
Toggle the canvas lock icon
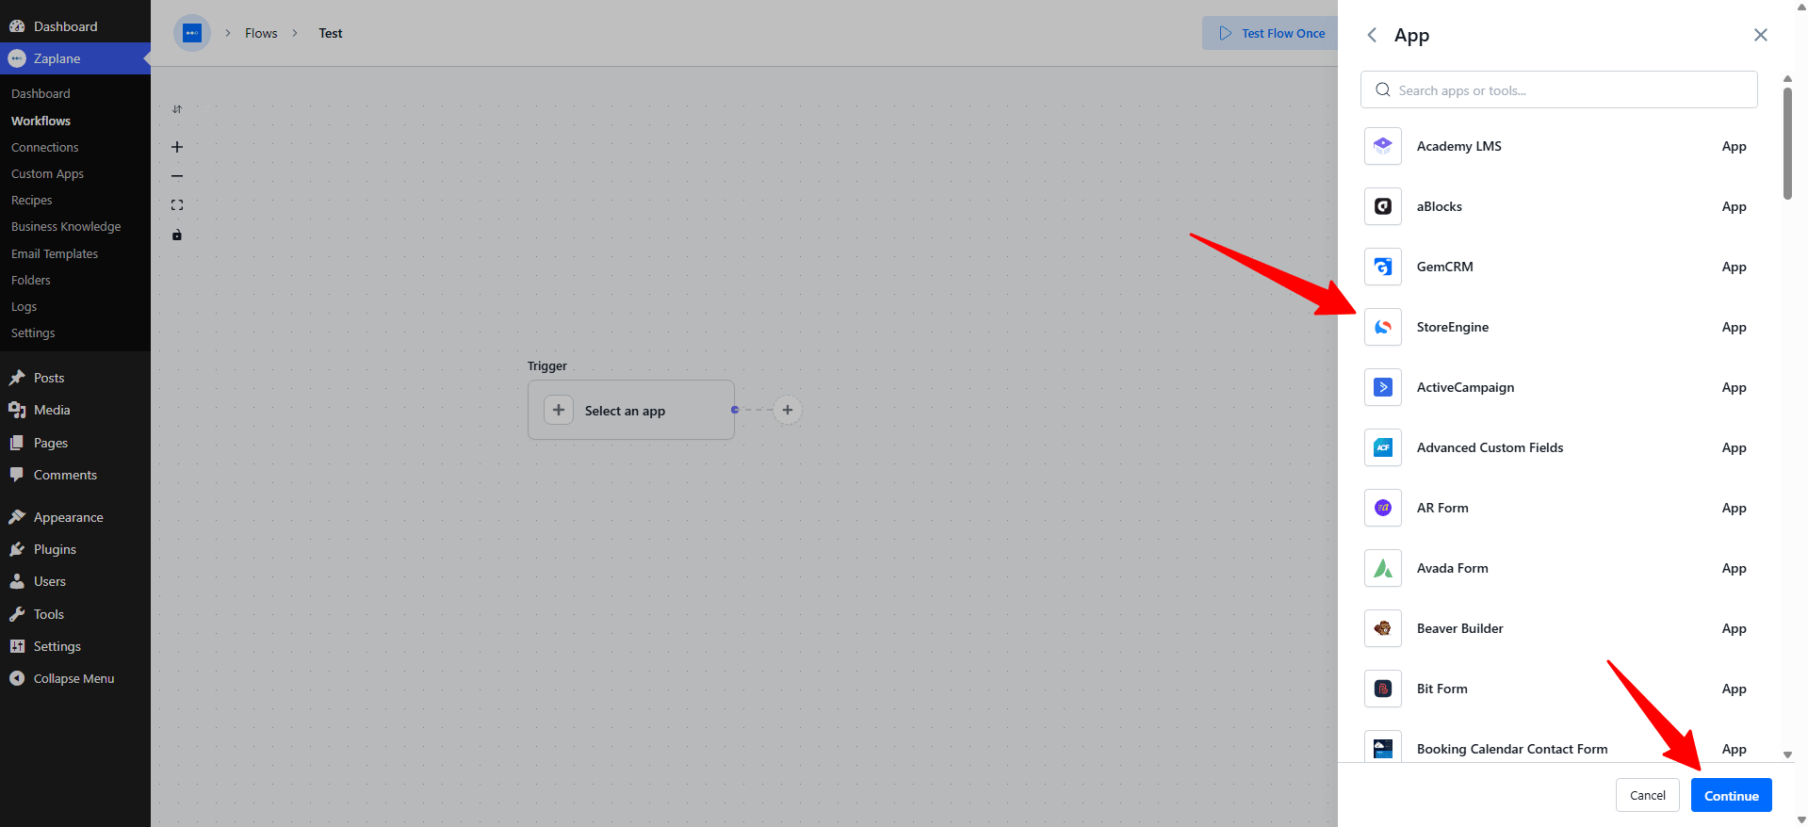click(177, 235)
